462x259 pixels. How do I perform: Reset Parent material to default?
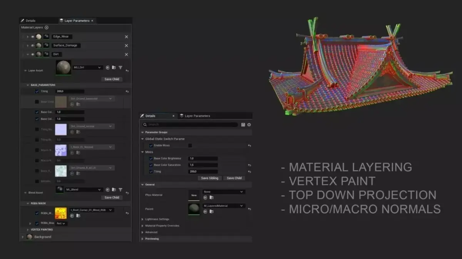tap(249, 209)
